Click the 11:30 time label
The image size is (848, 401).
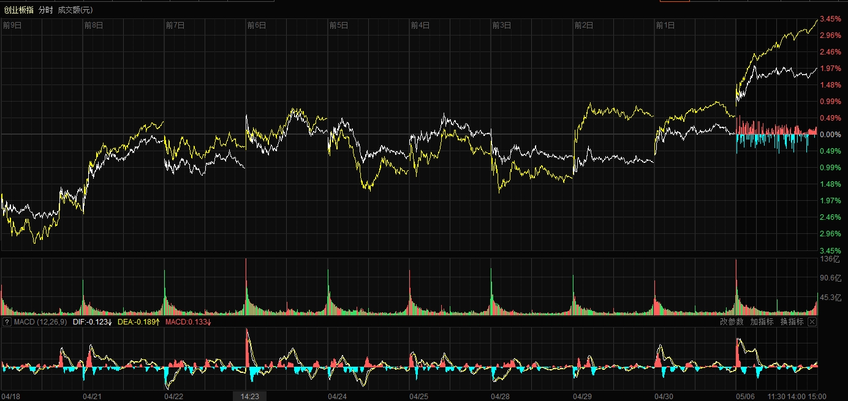[776, 396]
